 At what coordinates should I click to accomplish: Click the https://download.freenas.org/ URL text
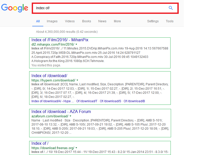pos(53,148)
